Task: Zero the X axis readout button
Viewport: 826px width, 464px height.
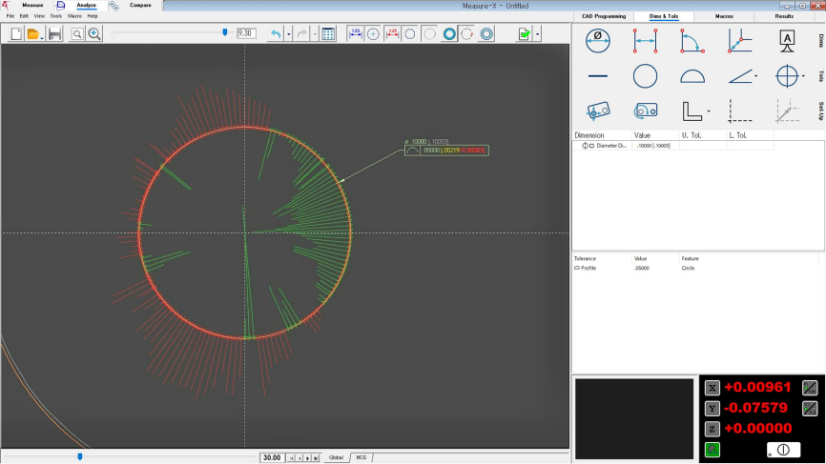Action: point(712,388)
